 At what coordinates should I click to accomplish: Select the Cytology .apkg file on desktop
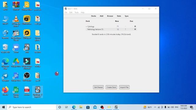[x=37, y=92]
